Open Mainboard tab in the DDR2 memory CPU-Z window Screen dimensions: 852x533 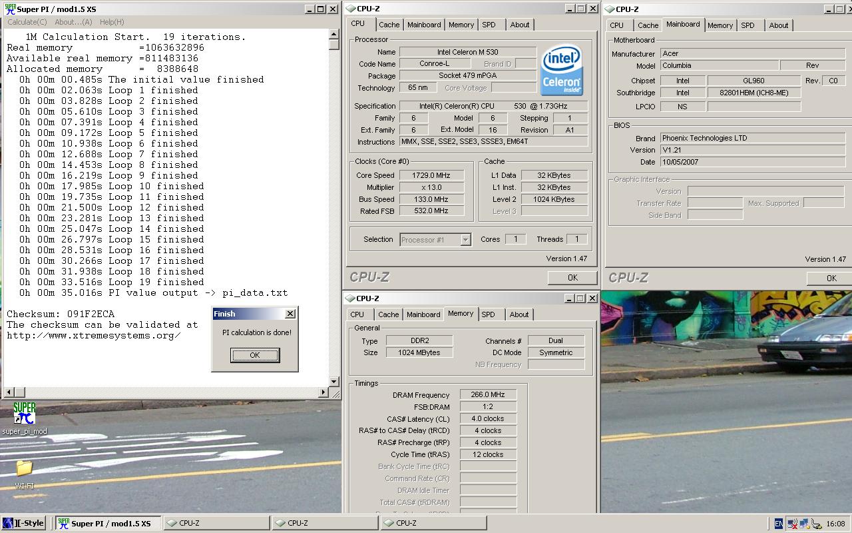click(423, 314)
